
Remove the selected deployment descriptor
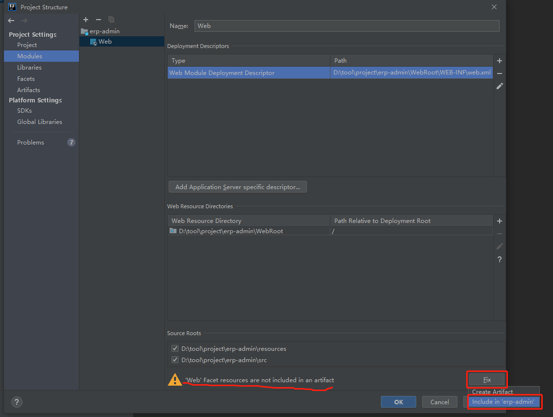(500, 74)
